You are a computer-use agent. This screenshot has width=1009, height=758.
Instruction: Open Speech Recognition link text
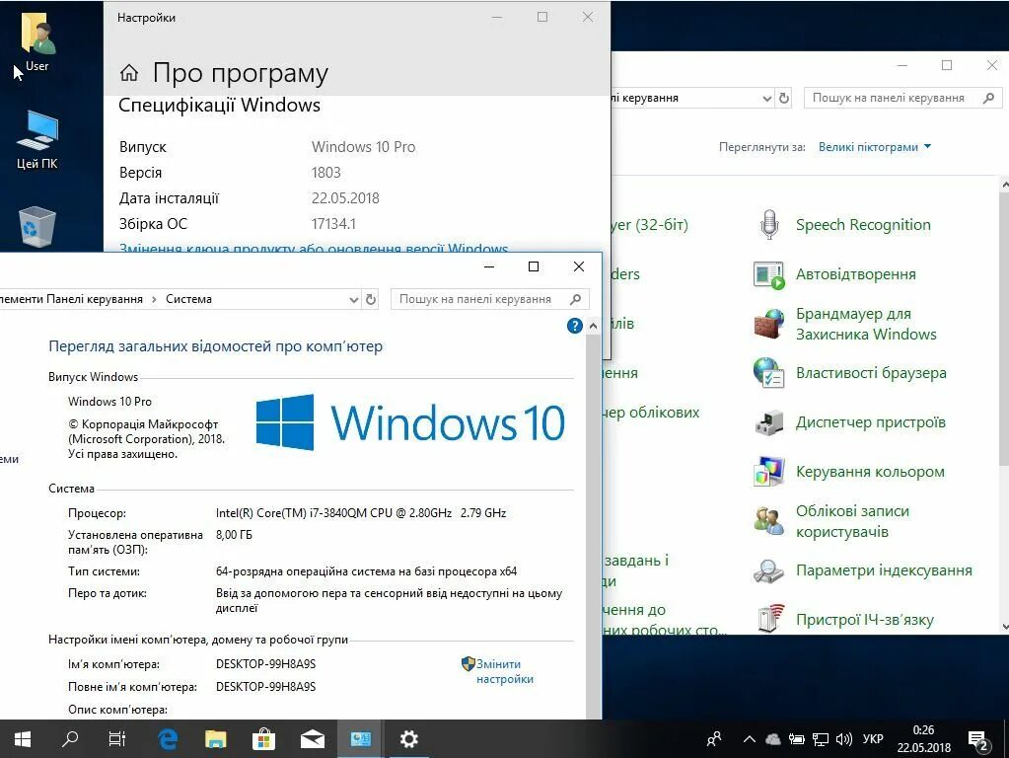pos(863,225)
